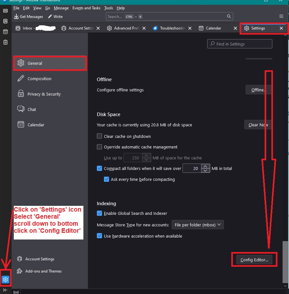
Task: Close the Calendar tab
Action: click(x=235, y=28)
